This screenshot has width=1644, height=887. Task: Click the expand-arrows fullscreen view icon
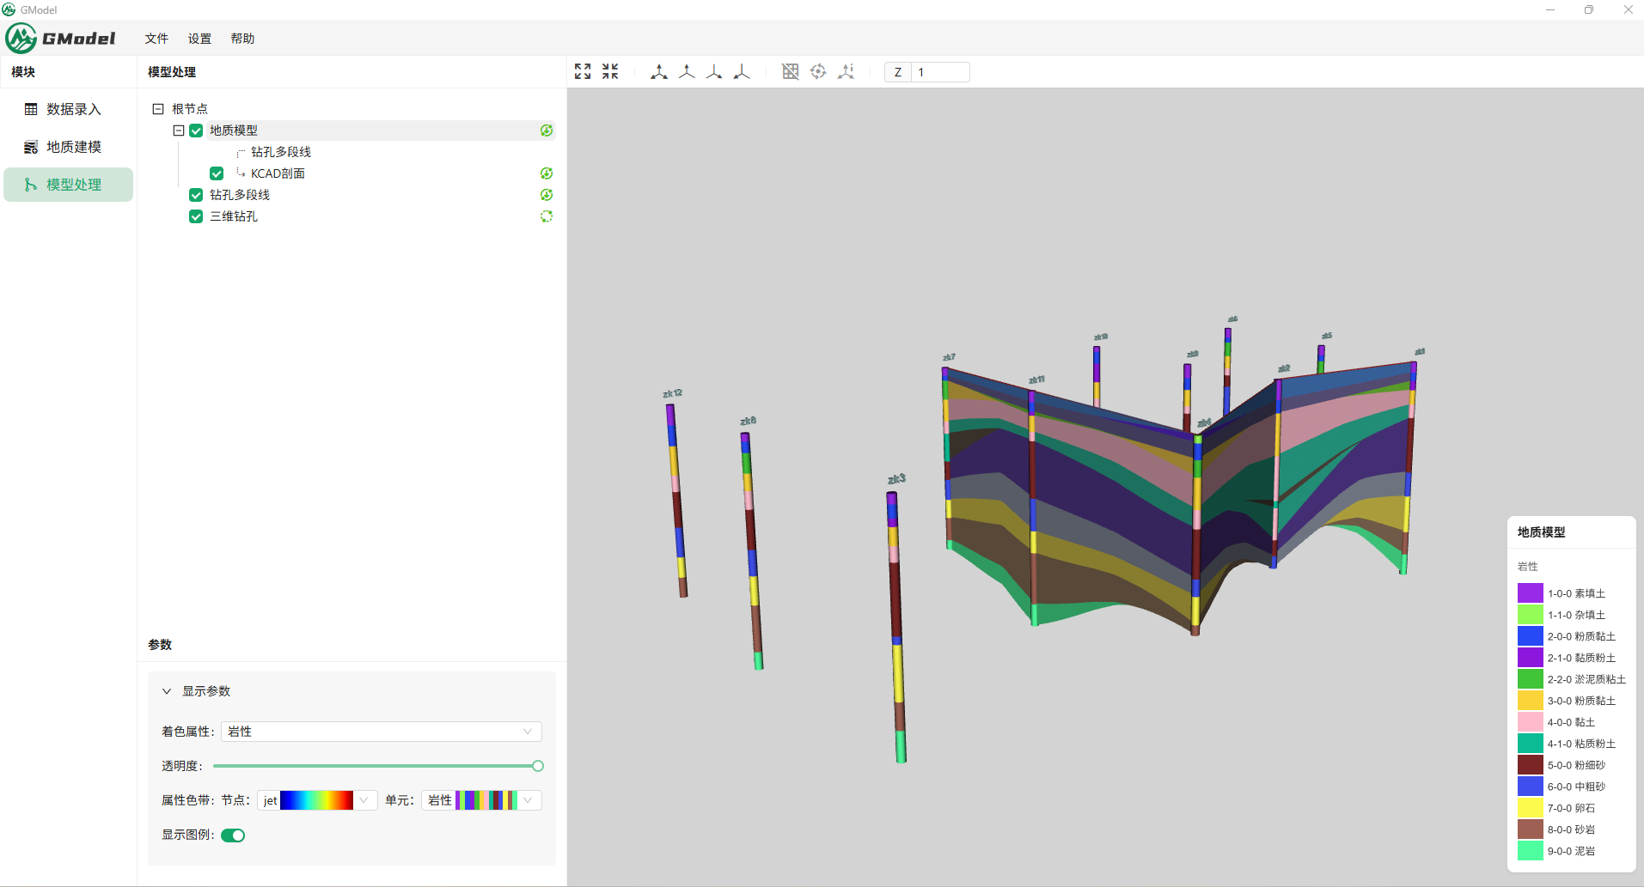pos(583,71)
